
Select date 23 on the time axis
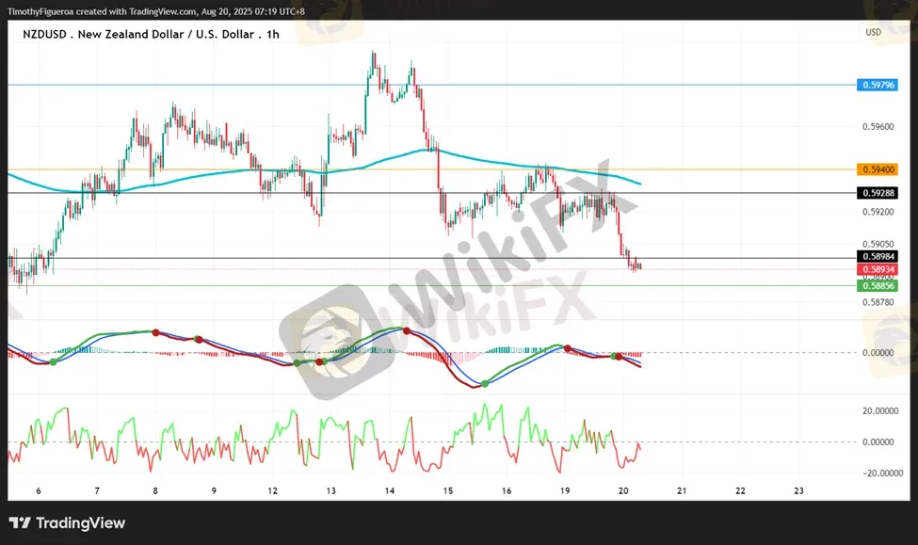click(x=799, y=490)
